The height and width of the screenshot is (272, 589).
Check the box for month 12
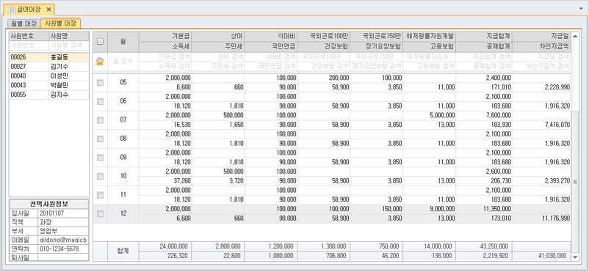(x=100, y=214)
